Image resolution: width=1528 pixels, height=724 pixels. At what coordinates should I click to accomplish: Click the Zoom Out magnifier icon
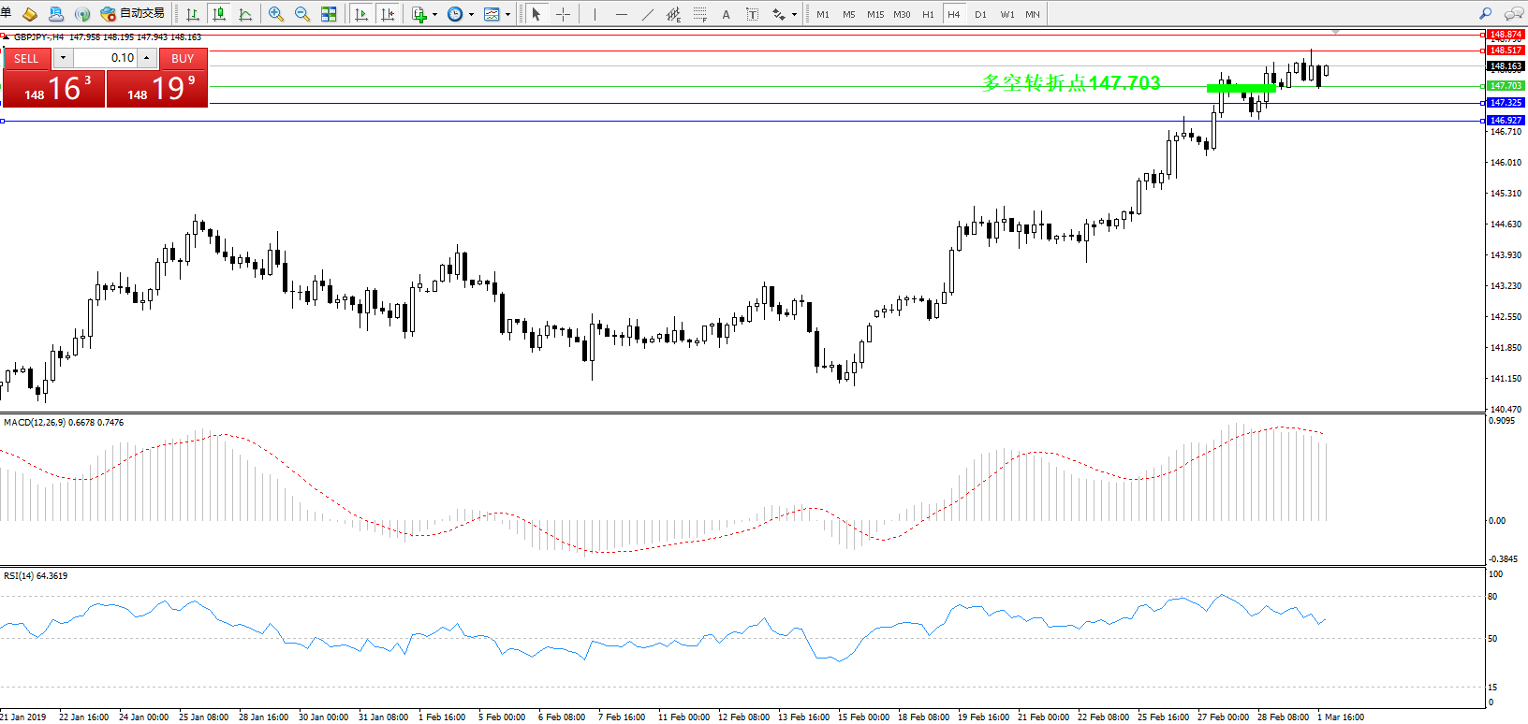301,14
